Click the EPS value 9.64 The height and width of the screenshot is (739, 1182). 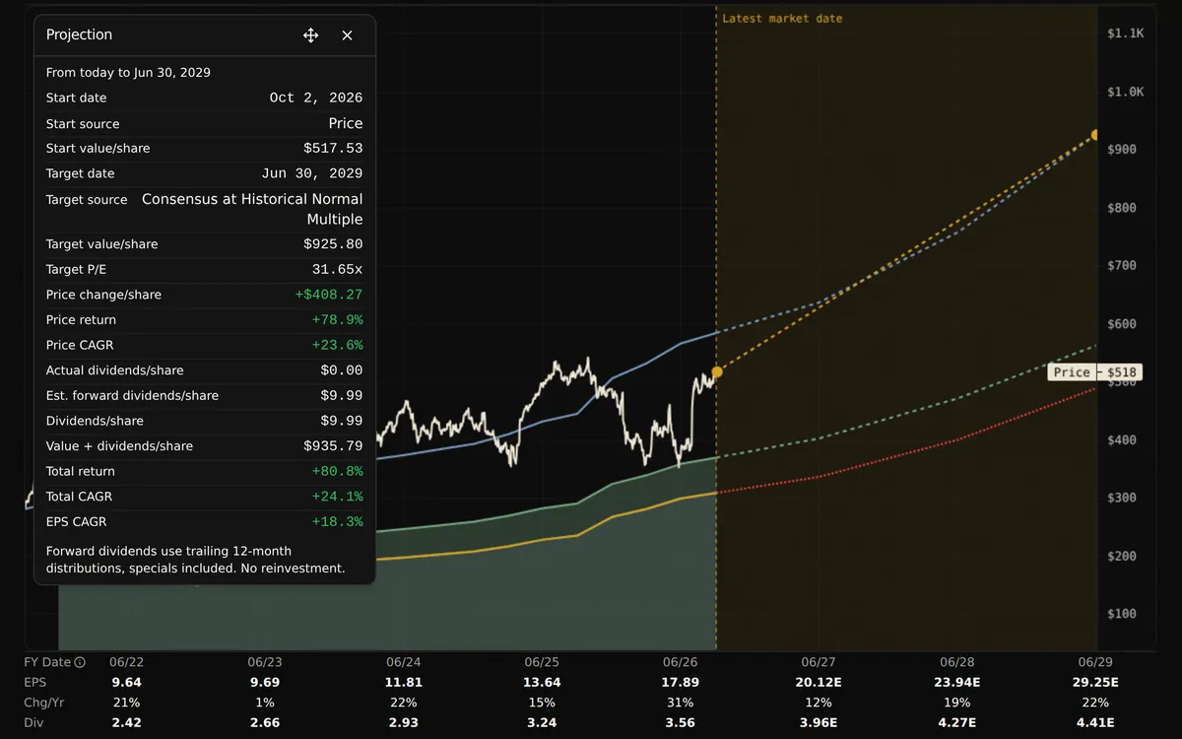[x=126, y=683]
